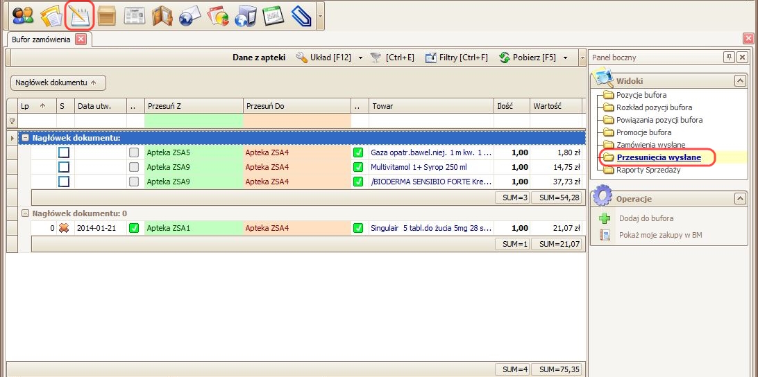Click the Przesuń Z filter row field
This screenshot has width=758, height=377.
194,121
